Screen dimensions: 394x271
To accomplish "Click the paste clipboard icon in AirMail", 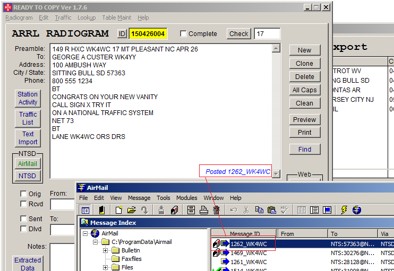I will (272, 210).
